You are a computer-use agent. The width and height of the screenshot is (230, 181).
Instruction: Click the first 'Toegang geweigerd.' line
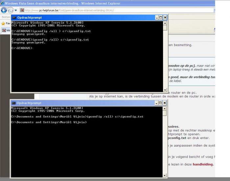[29, 34]
